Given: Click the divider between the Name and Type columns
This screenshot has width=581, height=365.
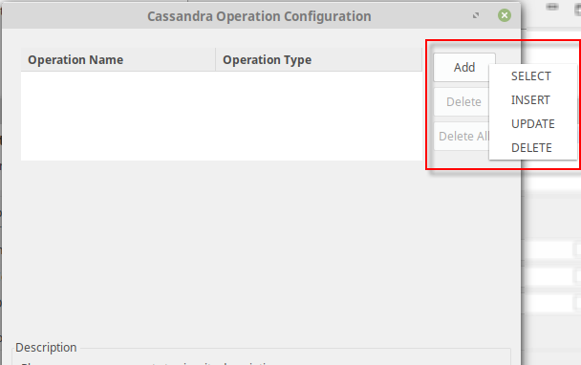Looking at the screenshot, I should [x=216, y=59].
